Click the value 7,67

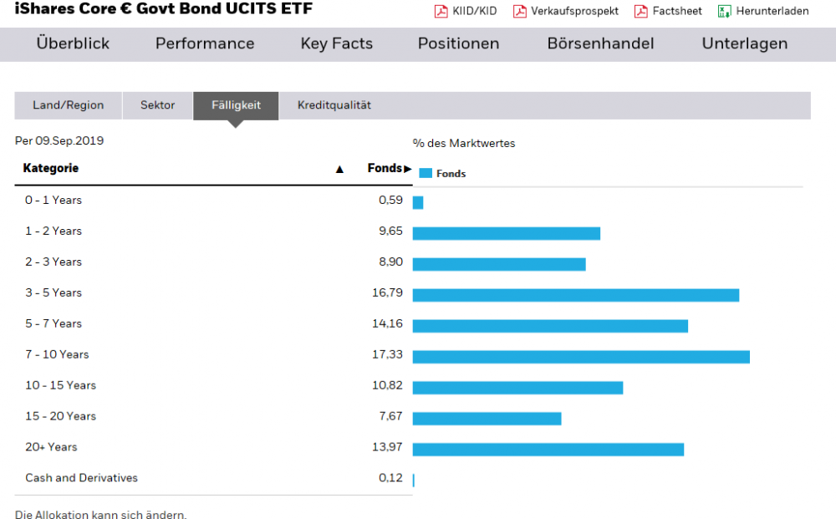(390, 417)
